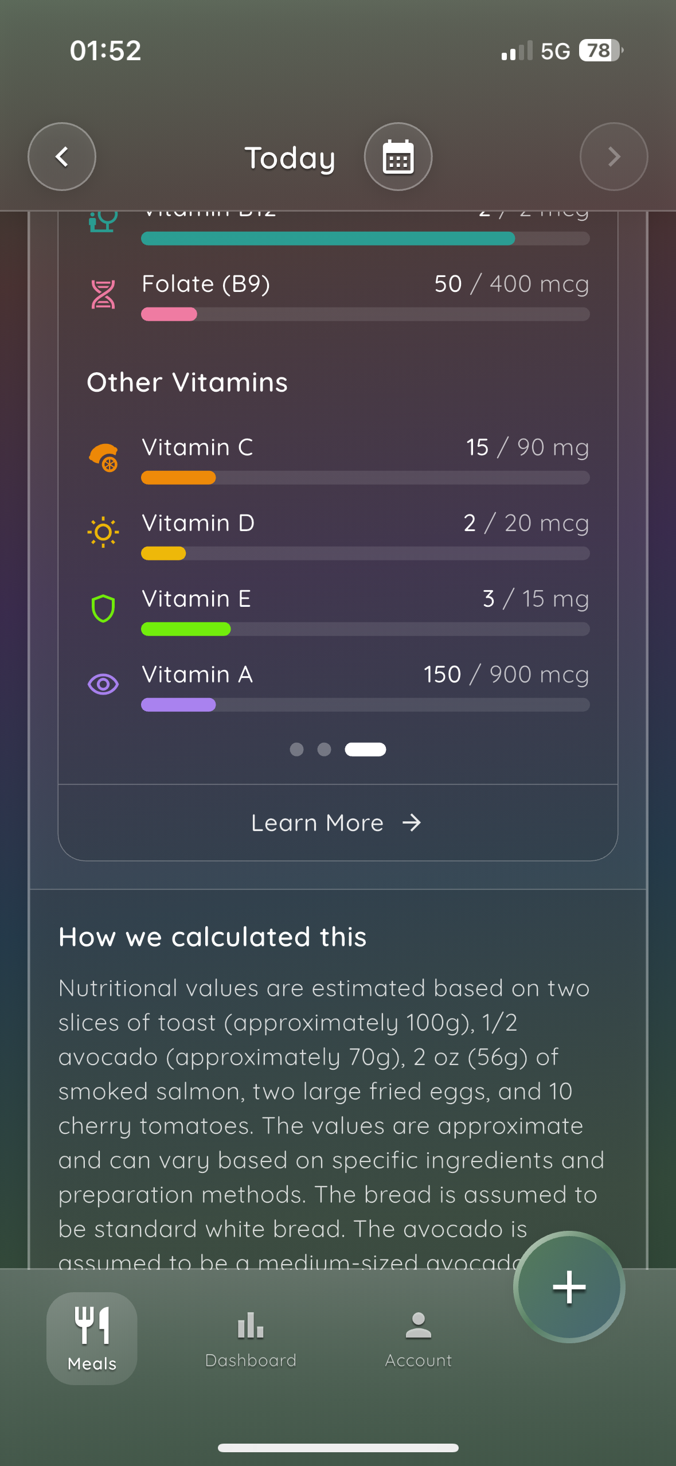Go back to previous day
676x1466 pixels.
click(x=62, y=157)
